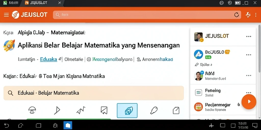Image resolution: width=261 pixels, height=130 pixels.
Task: Select the pin-shaped icon in toolbar row
Action: (154, 110)
